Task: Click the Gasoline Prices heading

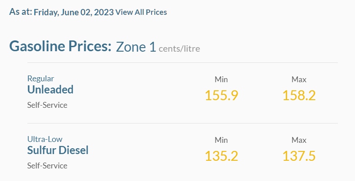Action: coord(60,46)
